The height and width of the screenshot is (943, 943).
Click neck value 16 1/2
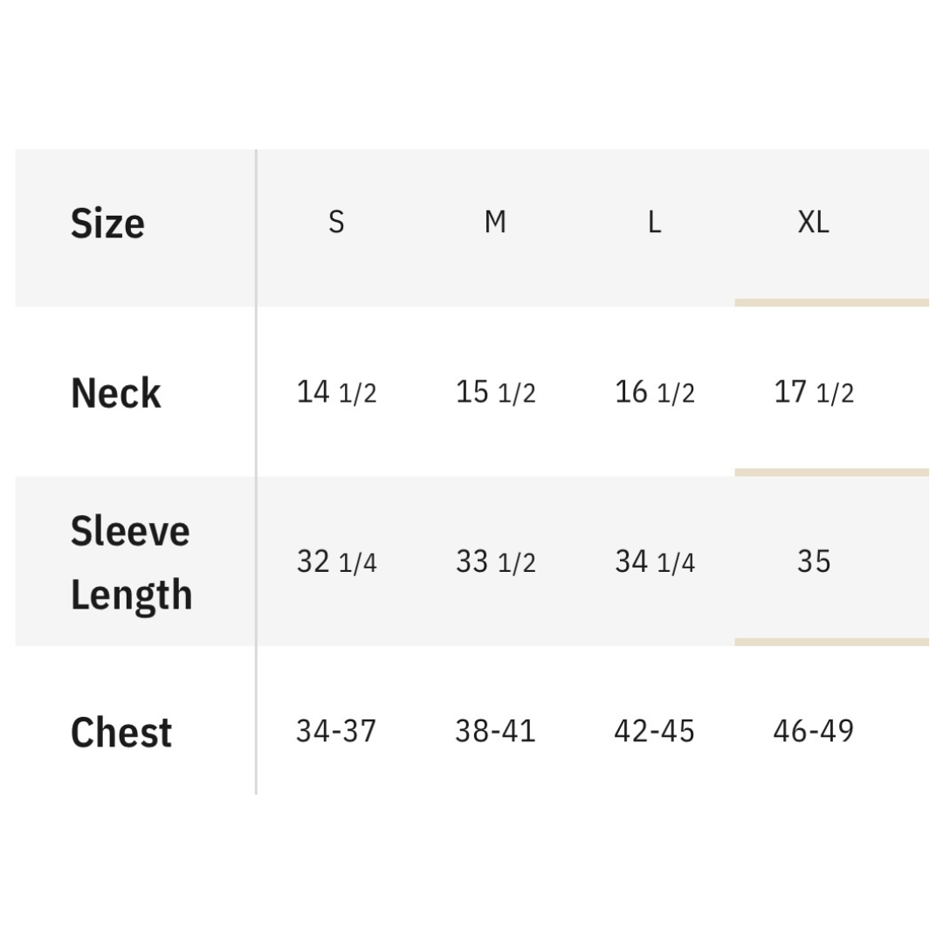click(654, 392)
